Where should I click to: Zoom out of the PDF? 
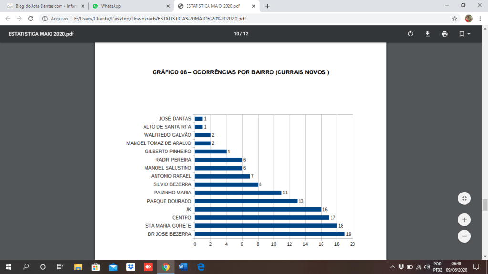pos(464,236)
